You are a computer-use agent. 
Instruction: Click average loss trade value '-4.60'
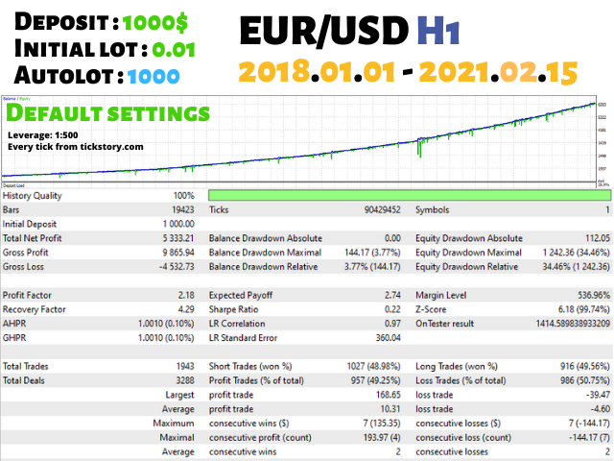point(601,409)
